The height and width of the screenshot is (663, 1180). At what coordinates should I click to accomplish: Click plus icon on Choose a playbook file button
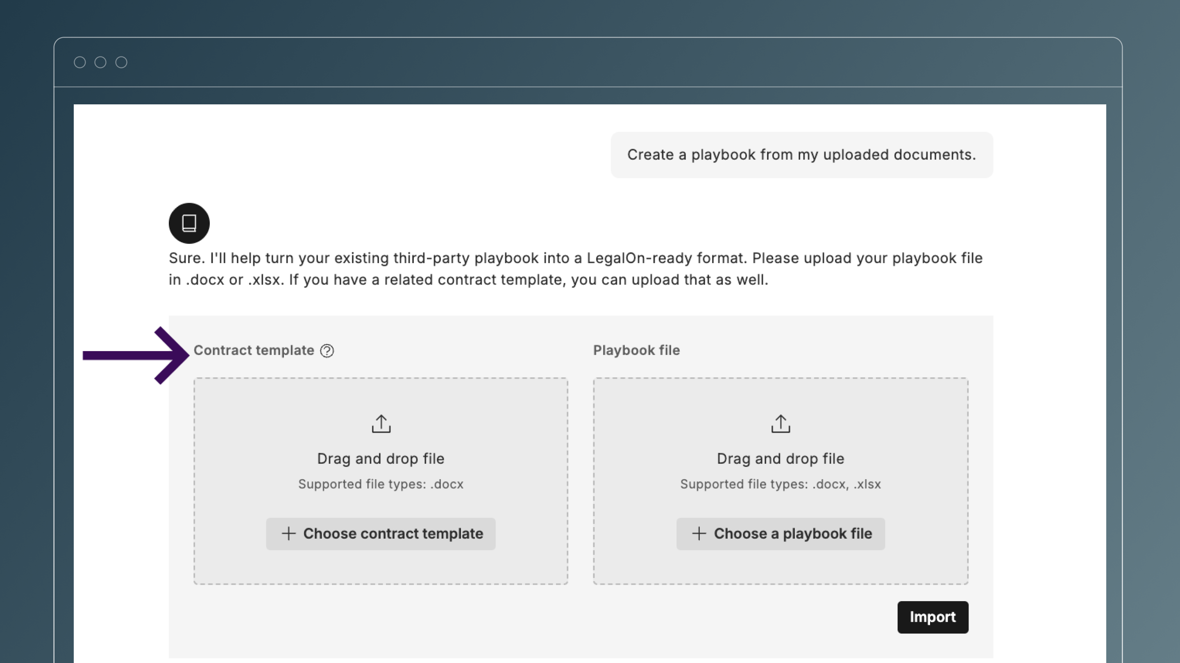point(699,534)
